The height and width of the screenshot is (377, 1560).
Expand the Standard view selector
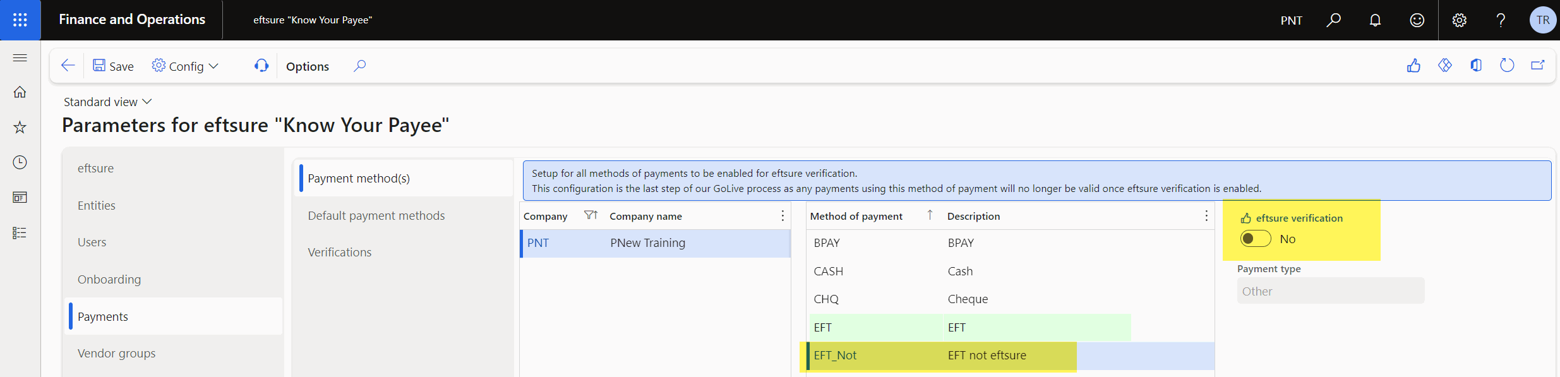pos(108,102)
